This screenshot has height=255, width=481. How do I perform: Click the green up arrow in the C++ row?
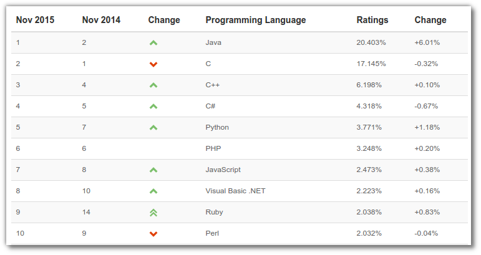coord(153,85)
